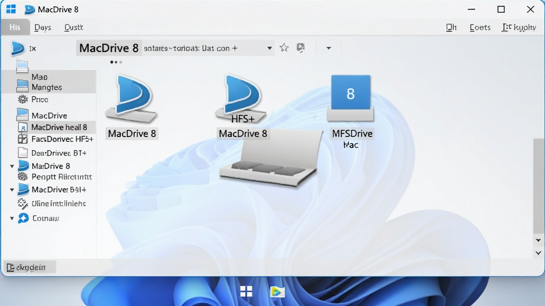Open the Dlt menu item
The width and height of the screenshot is (545, 306).
tap(451, 28)
